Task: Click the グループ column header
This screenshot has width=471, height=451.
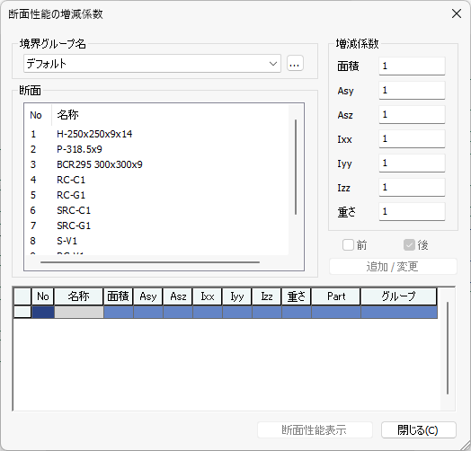Action: [x=398, y=296]
